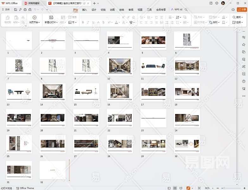The height and width of the screenshot is (190, 248).
Task: Click the 分享 share button
Action: click(242, 9)
